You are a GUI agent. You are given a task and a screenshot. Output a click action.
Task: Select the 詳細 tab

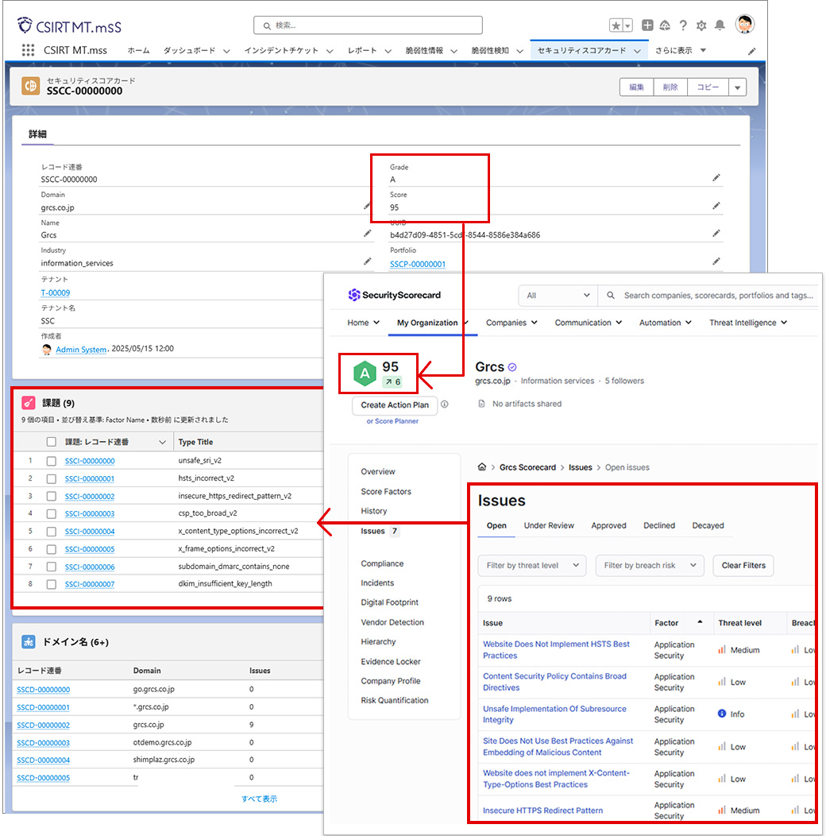(37, 134)
